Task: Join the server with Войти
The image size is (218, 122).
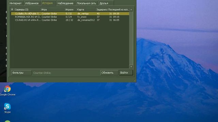Action: pyautogui.click(x=126, y=73)
